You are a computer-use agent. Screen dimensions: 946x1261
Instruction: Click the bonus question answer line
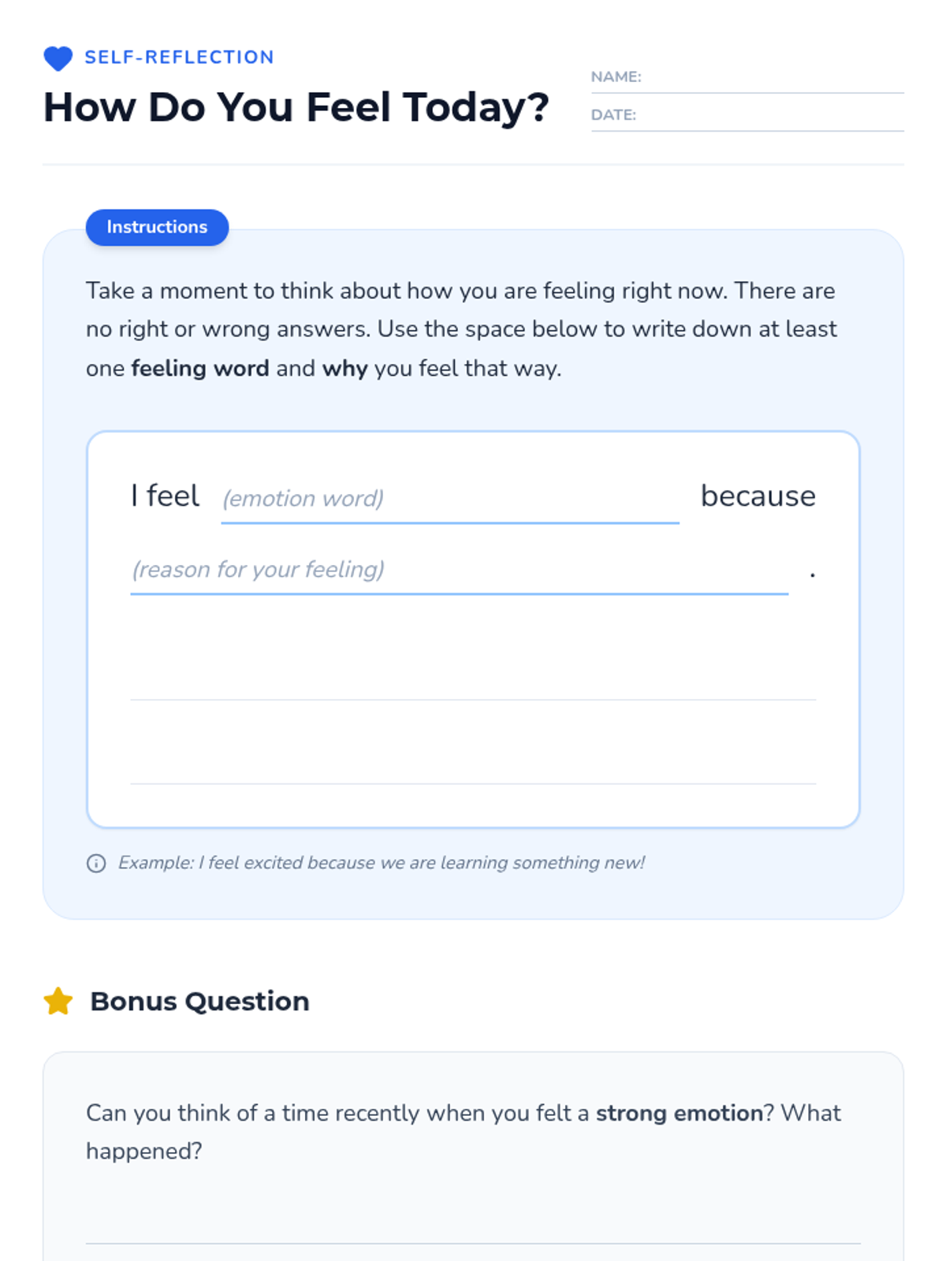coord(473,1228)
